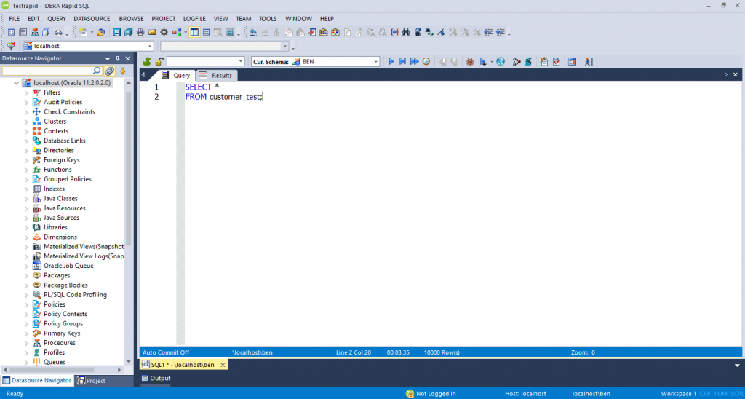The height and width of the screenshot is (399, 745).
Task: Click the settings gear icon in toolbar
Action: (164, 33)
